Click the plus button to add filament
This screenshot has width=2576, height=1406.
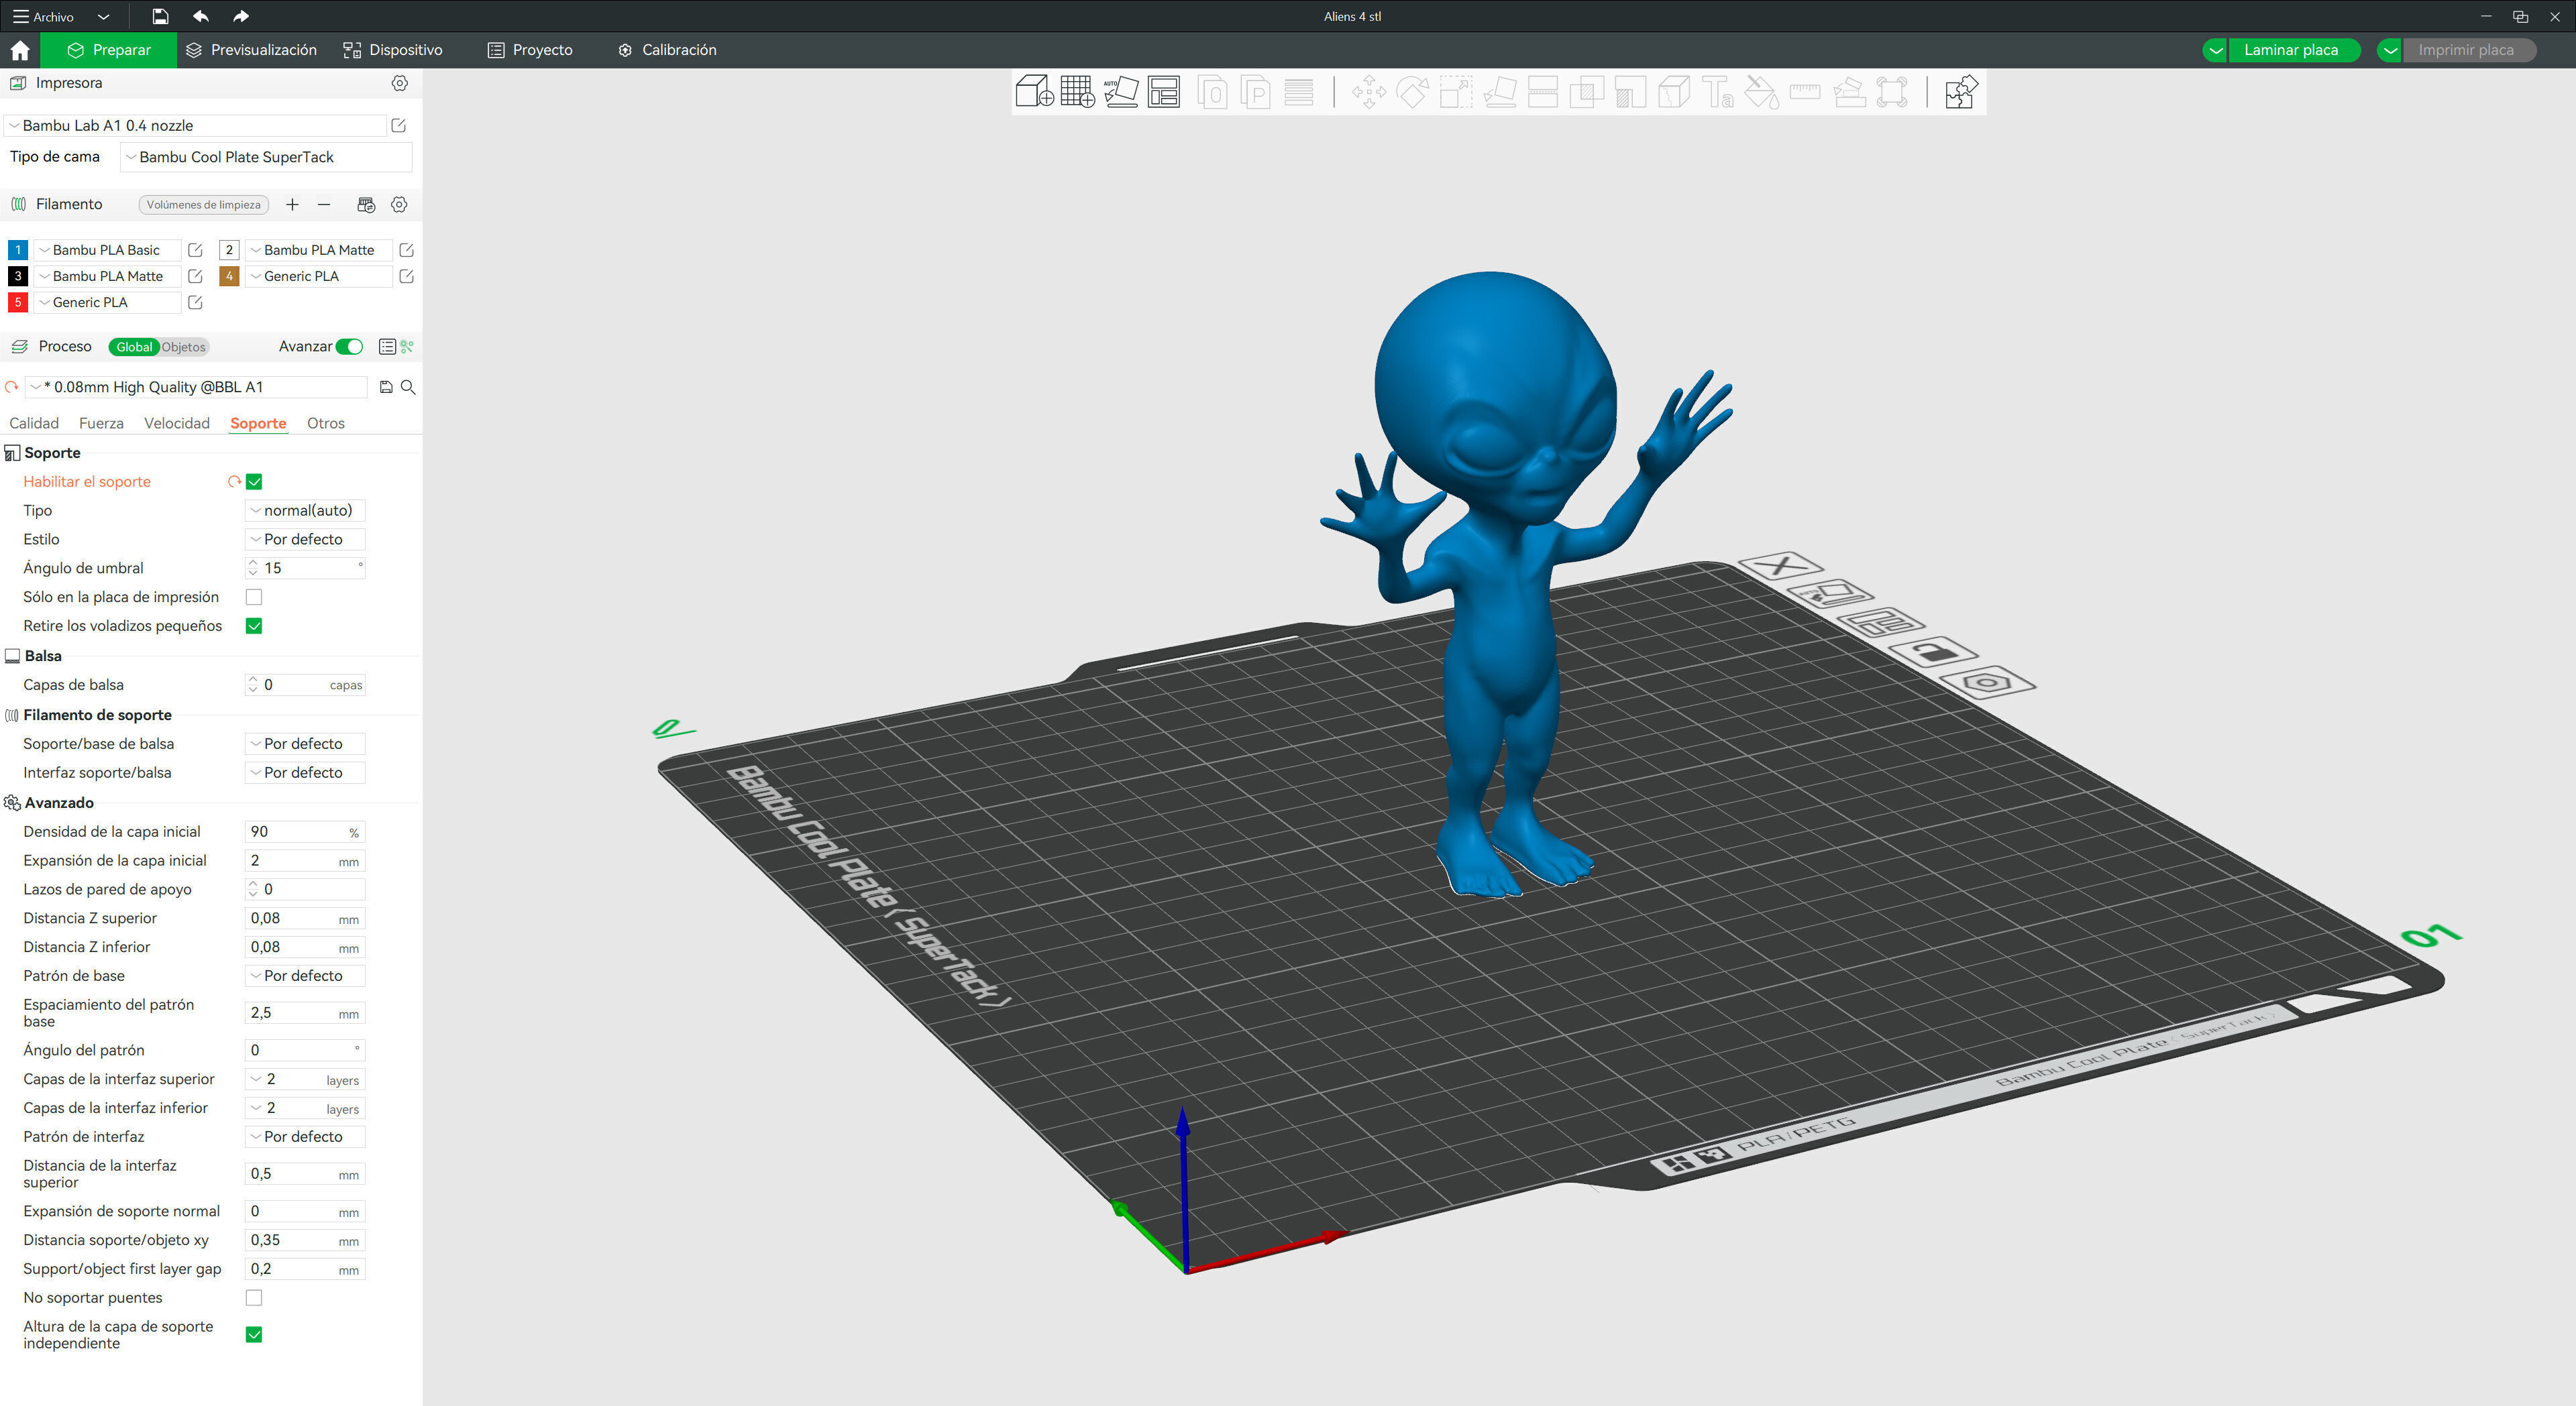pyautogui.click(x=292, y=204)
